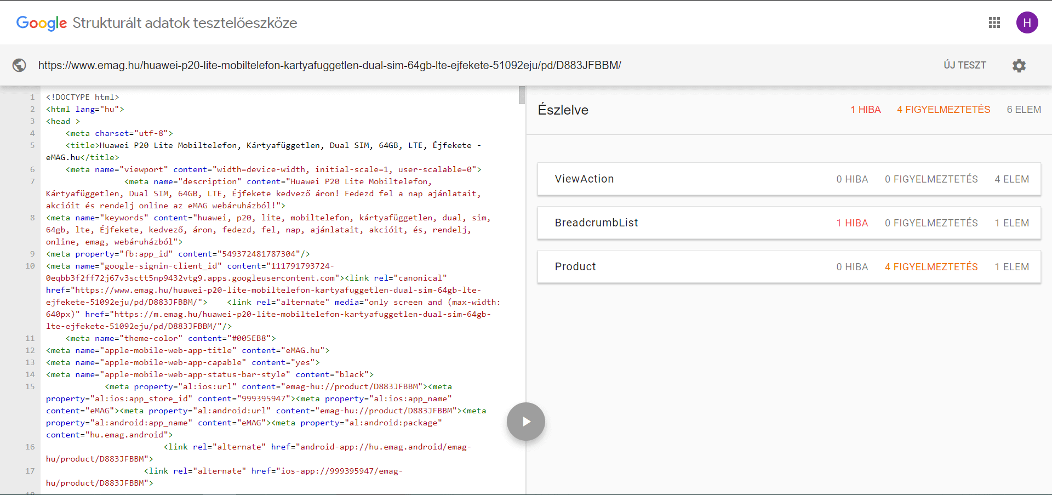
Task: Click the Google logo
Action: tap(42, 23)
